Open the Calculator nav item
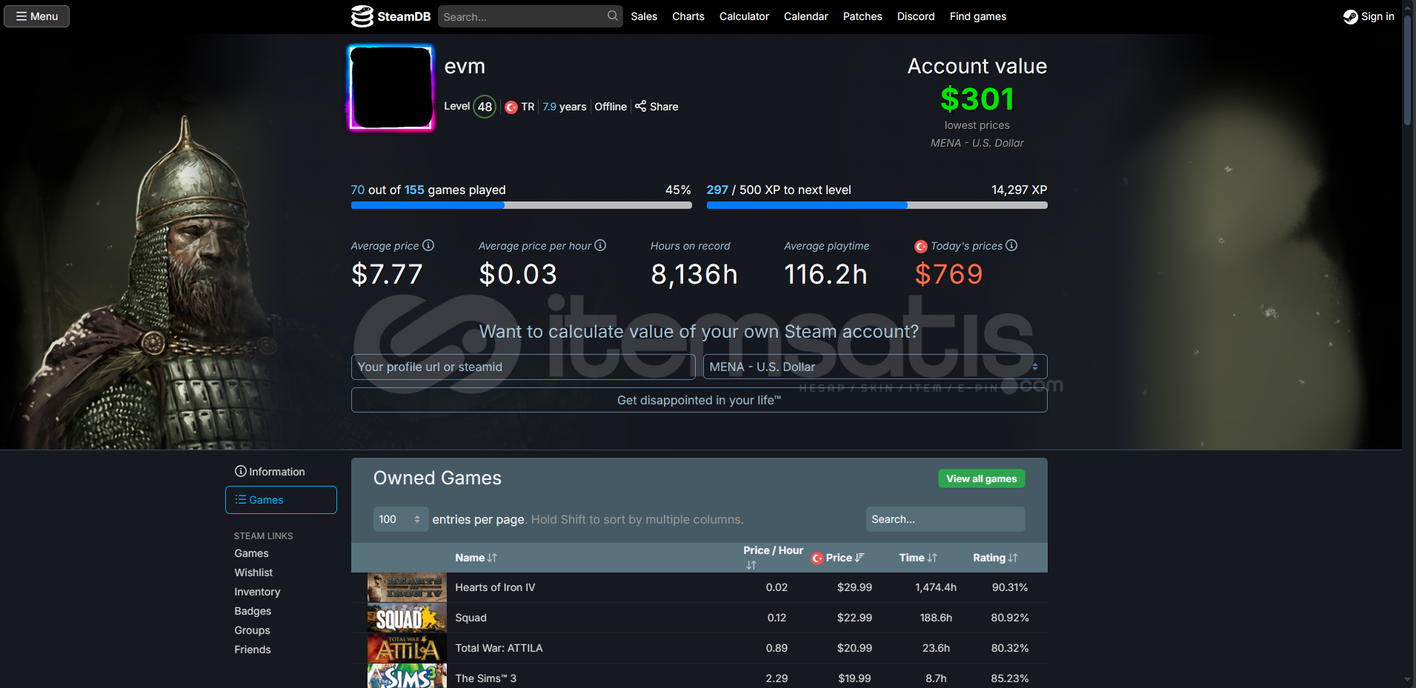The image size is (1416, 688). (744, 16)
